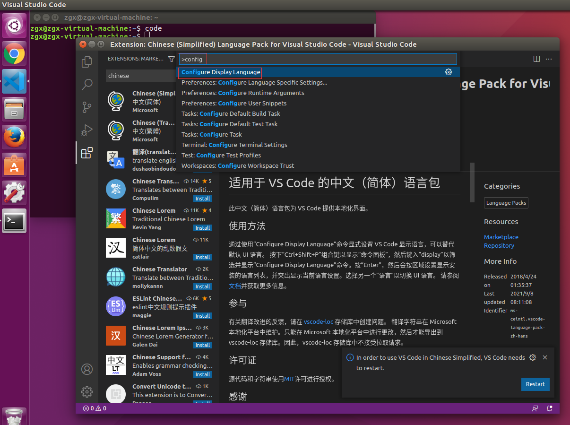
Task: Open the Trash in dock
Action: pyautogui.click(x=14, y=416)
